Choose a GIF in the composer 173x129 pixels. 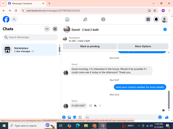(80, 117)
